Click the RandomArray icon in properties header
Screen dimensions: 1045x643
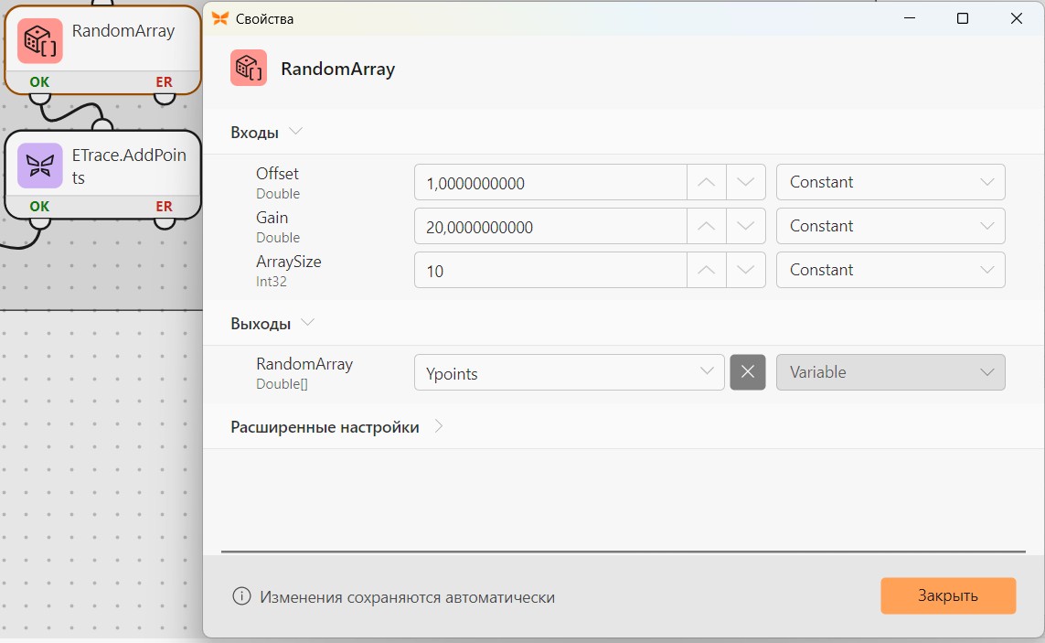coord(249,68)
